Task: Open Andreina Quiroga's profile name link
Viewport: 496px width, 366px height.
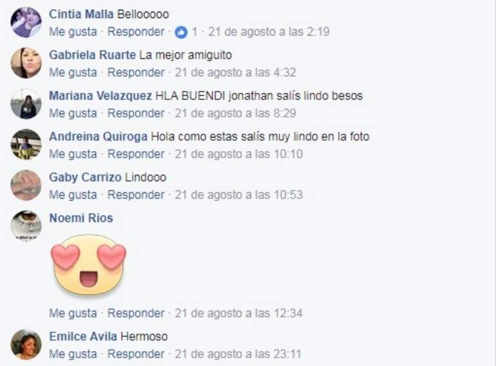Action: [98, 137]
